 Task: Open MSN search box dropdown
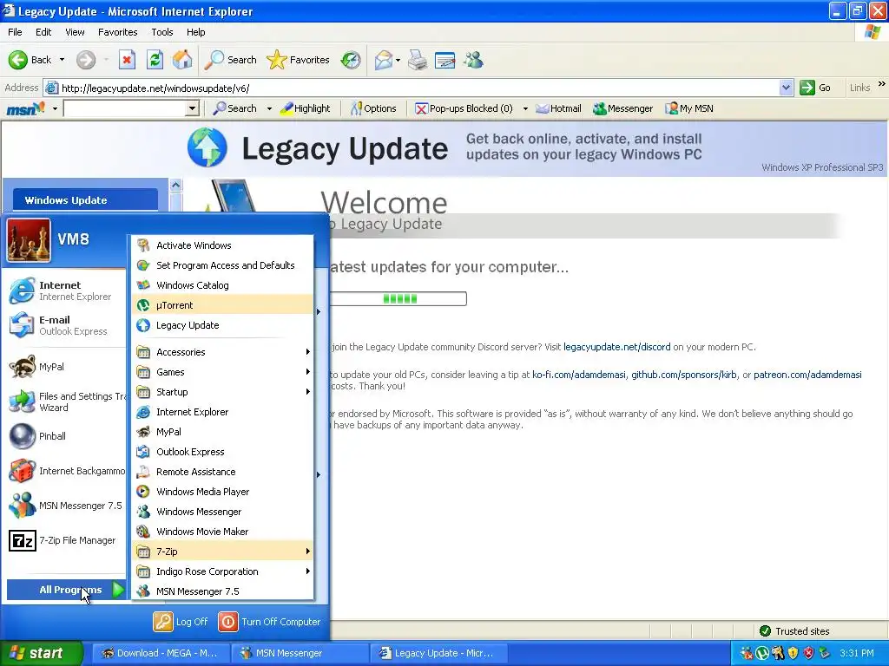192,108
